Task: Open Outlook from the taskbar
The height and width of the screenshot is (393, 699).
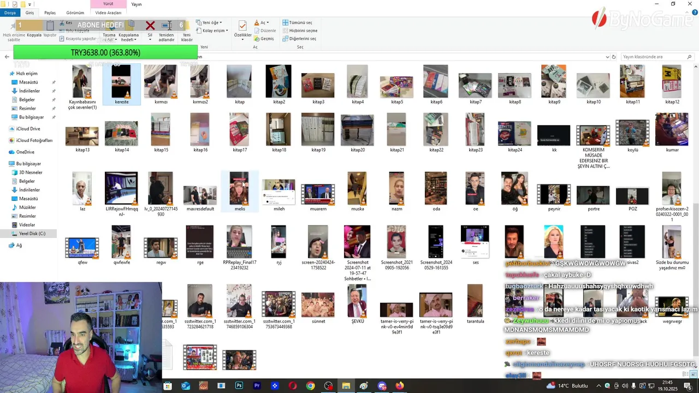Action: coord(185,386)
